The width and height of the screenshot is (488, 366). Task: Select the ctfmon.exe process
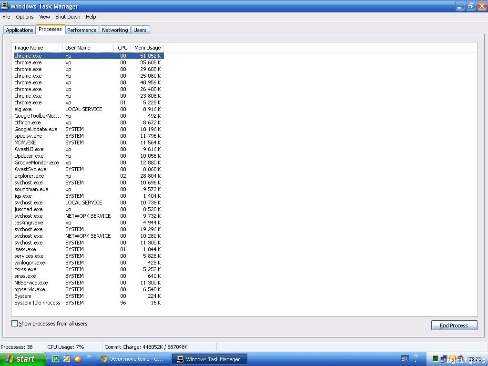click(x=88, y=122)
